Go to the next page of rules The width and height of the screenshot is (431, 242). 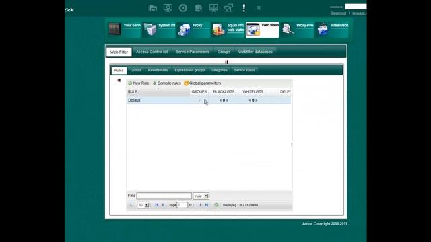[x=201, y=205]
